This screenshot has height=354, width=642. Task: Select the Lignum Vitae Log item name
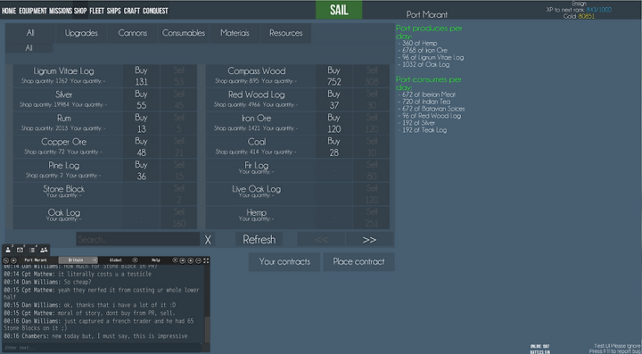coord(63,71)
